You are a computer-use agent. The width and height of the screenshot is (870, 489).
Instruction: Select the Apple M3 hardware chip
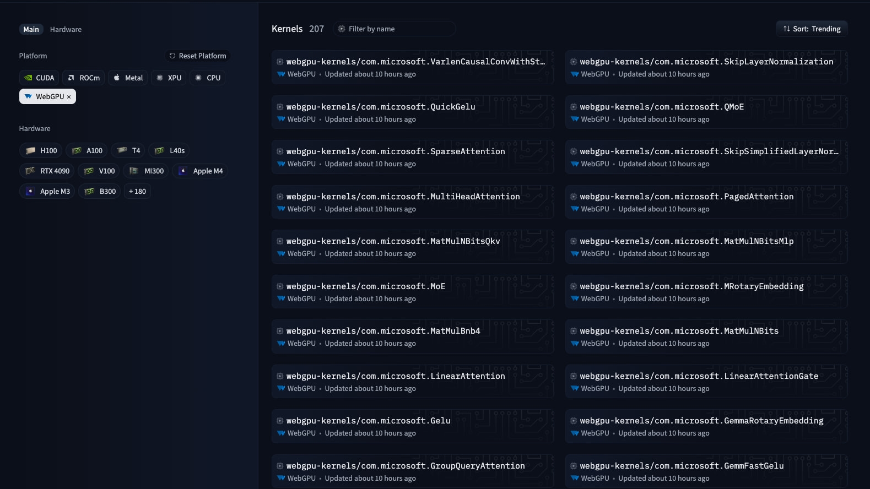[x=47, y=191]
